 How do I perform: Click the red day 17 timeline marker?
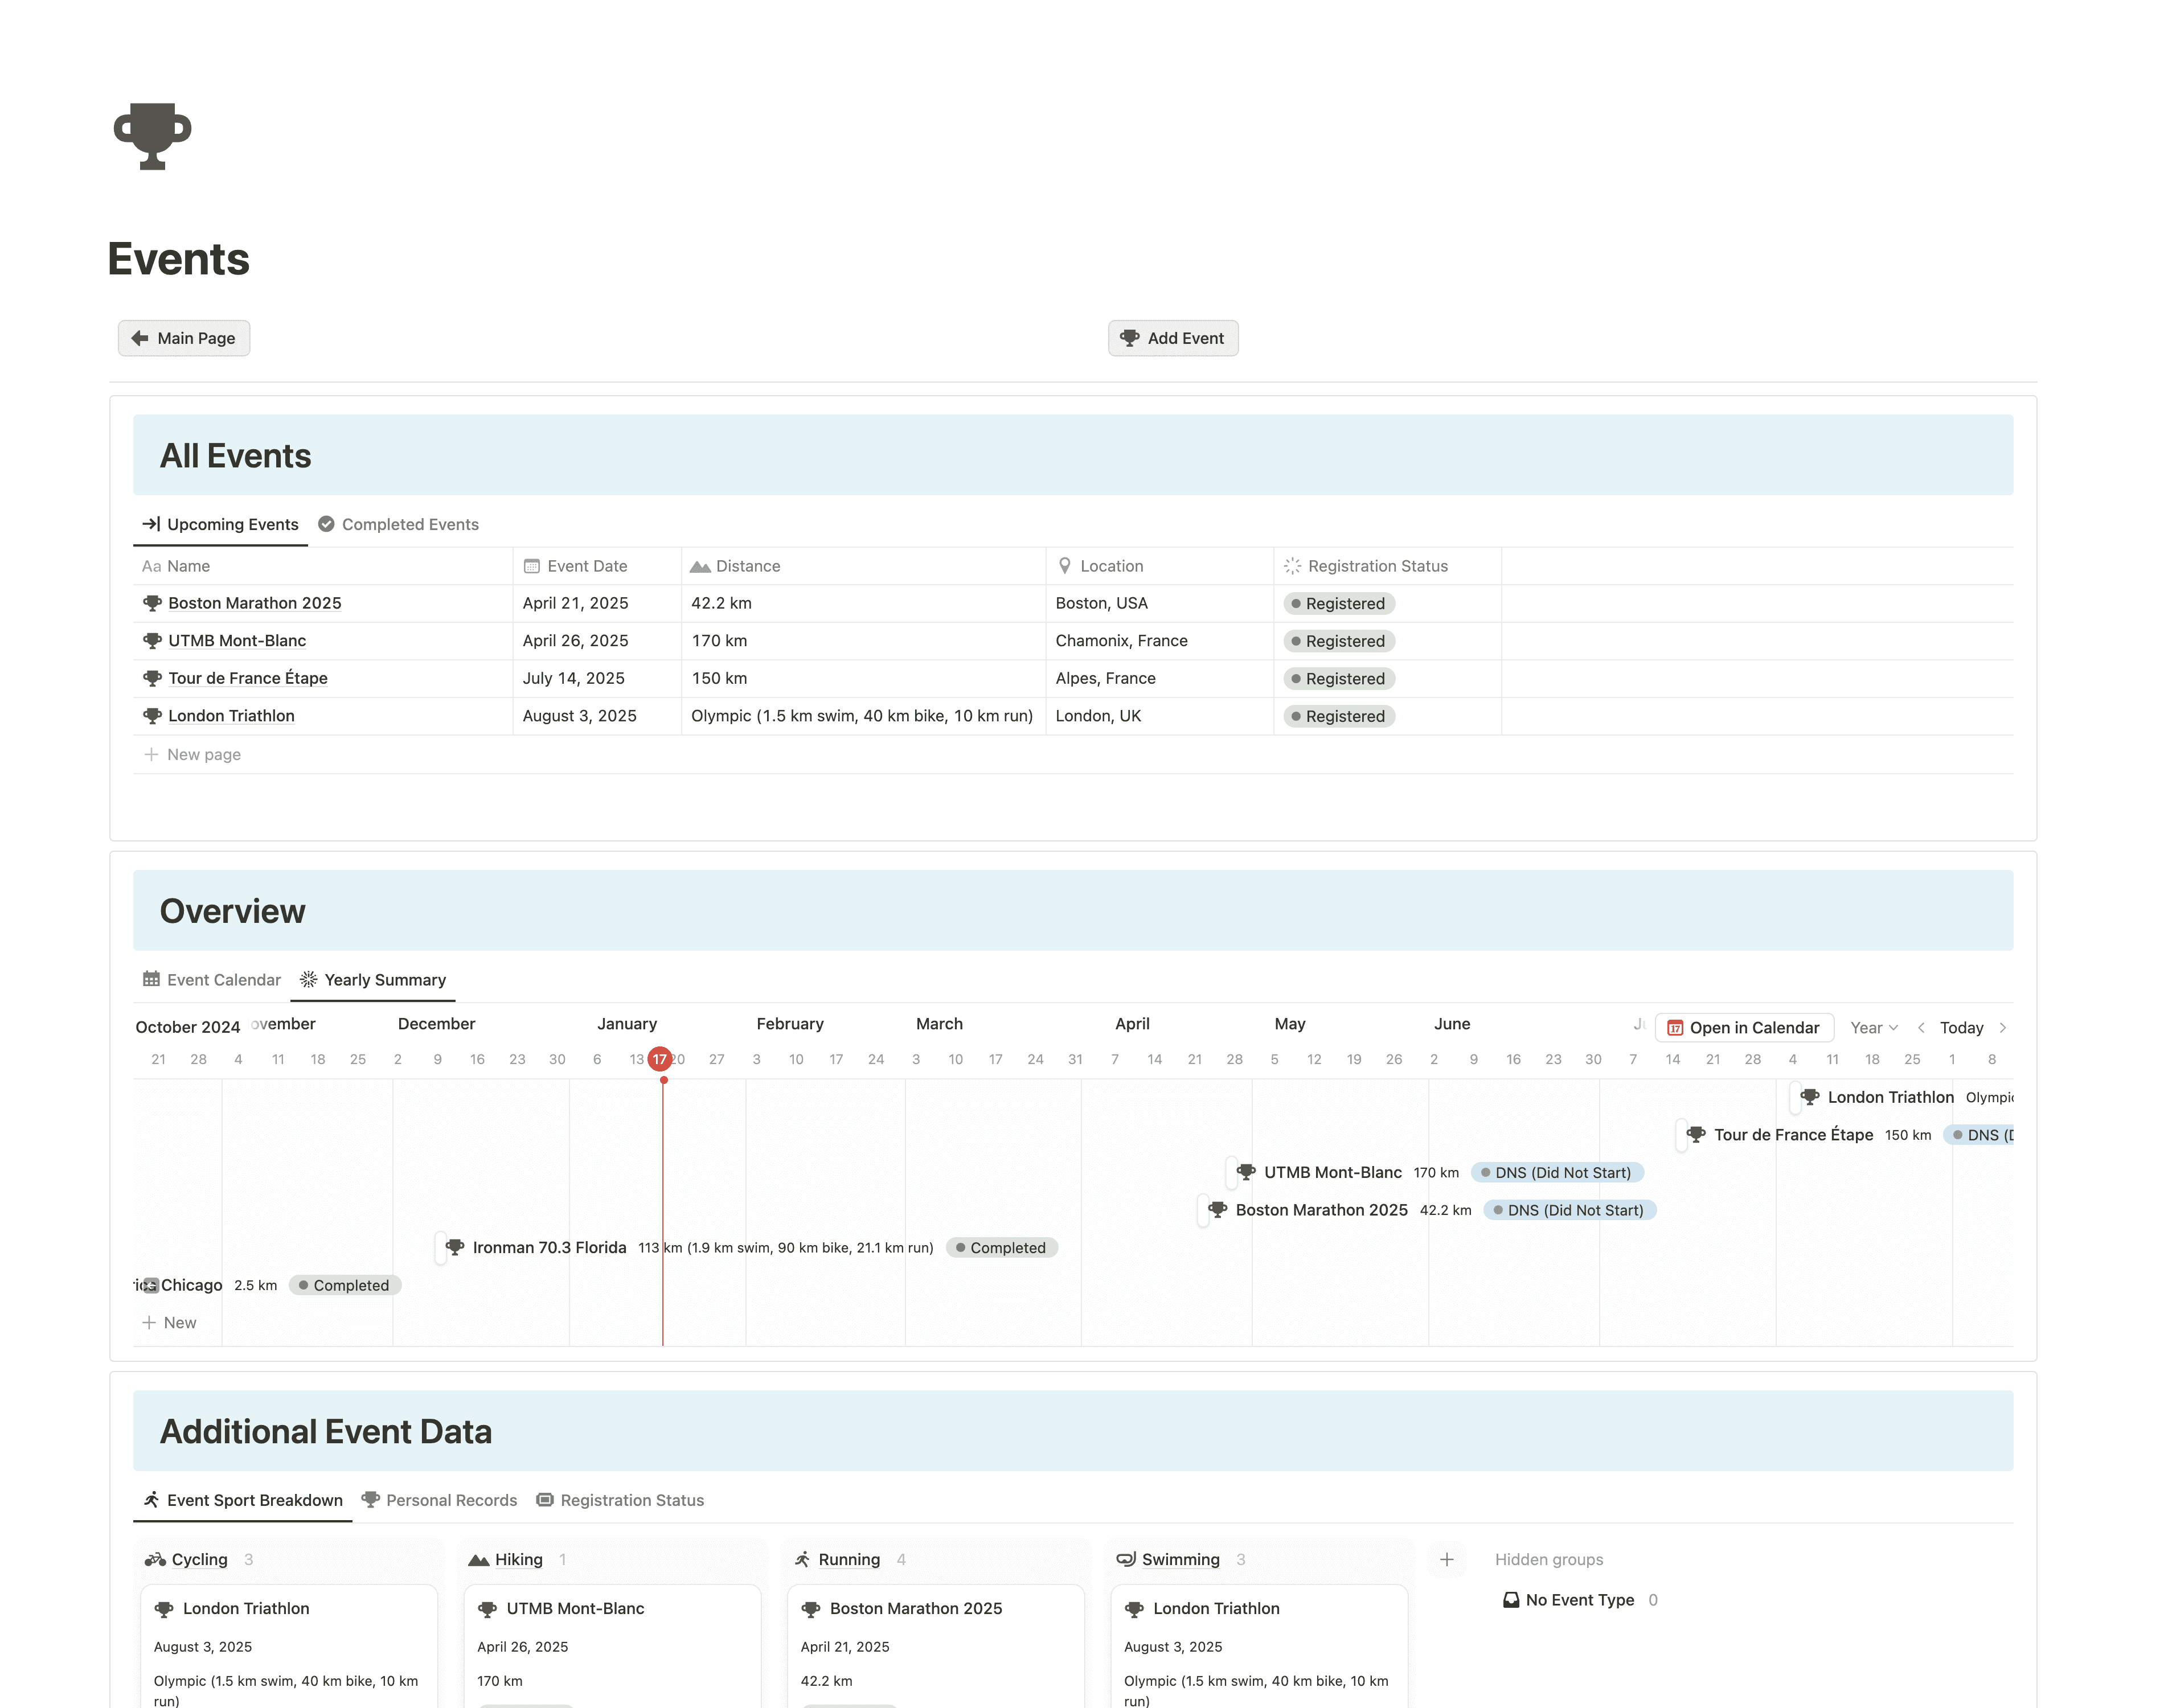click(659, 1059)
